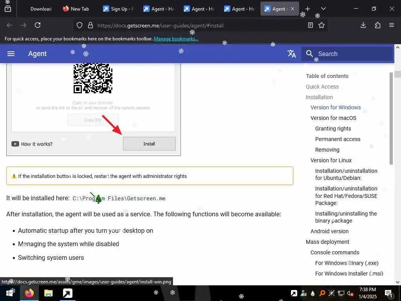
Task: Change the docs language with the translate icon
Action: 291,54
